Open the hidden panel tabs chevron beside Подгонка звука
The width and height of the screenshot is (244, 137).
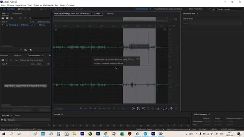[x=50, y=55]
